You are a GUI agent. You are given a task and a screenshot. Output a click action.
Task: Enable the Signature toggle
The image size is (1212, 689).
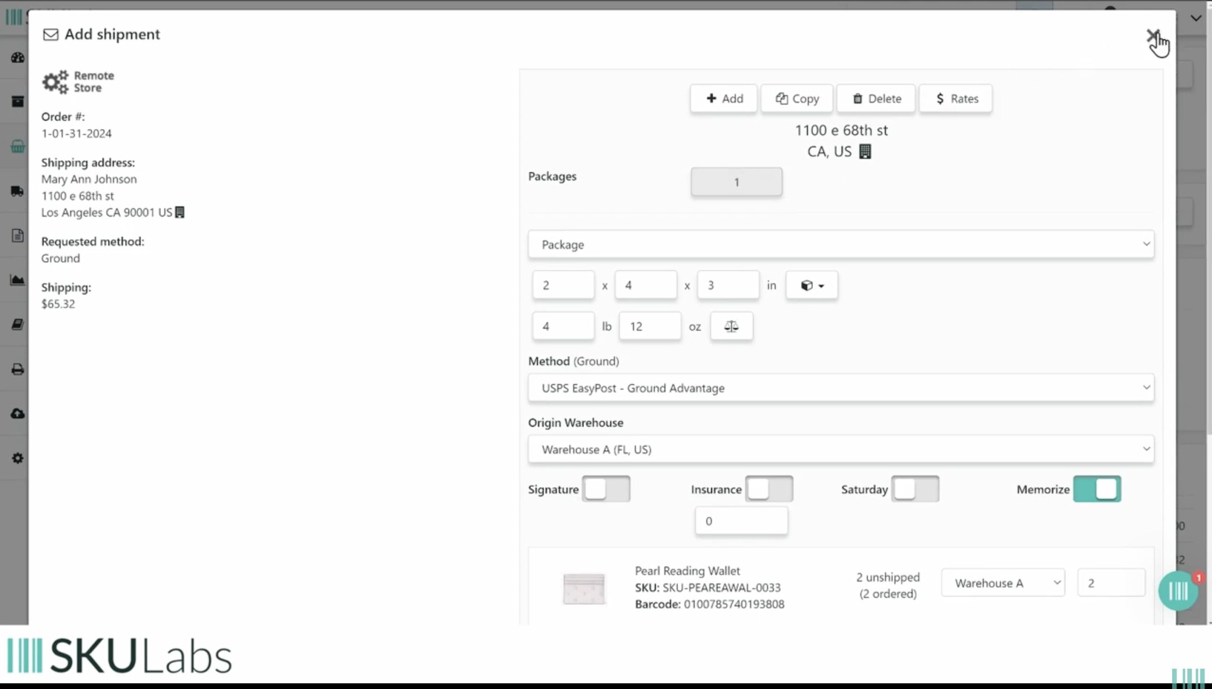606,489
